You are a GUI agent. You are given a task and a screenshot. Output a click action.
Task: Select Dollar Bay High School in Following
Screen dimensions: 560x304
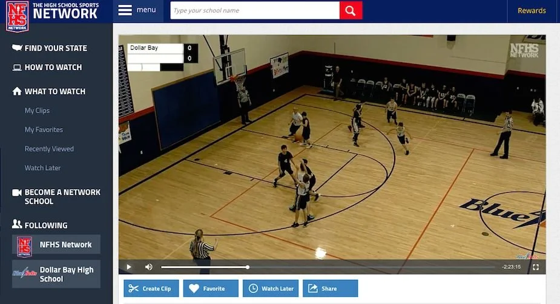(x=56, y=274)
